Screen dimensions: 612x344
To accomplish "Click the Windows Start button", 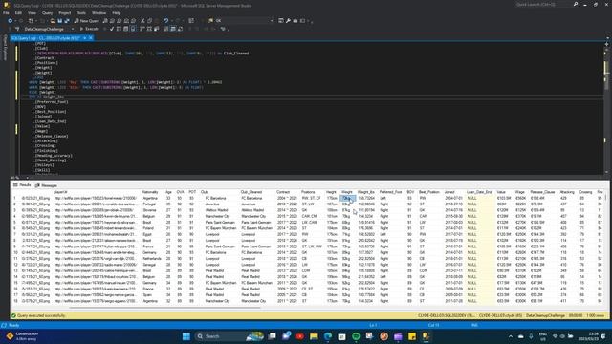I will pyautogui.click(x=186, y=336).
